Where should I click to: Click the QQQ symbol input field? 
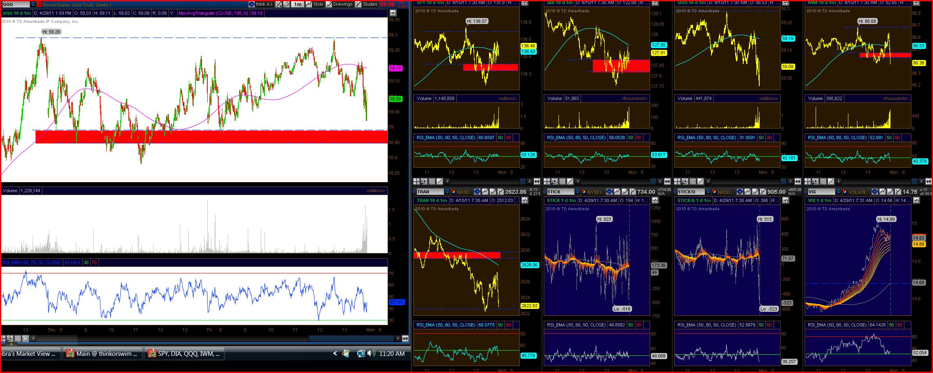tap(16, 4)
